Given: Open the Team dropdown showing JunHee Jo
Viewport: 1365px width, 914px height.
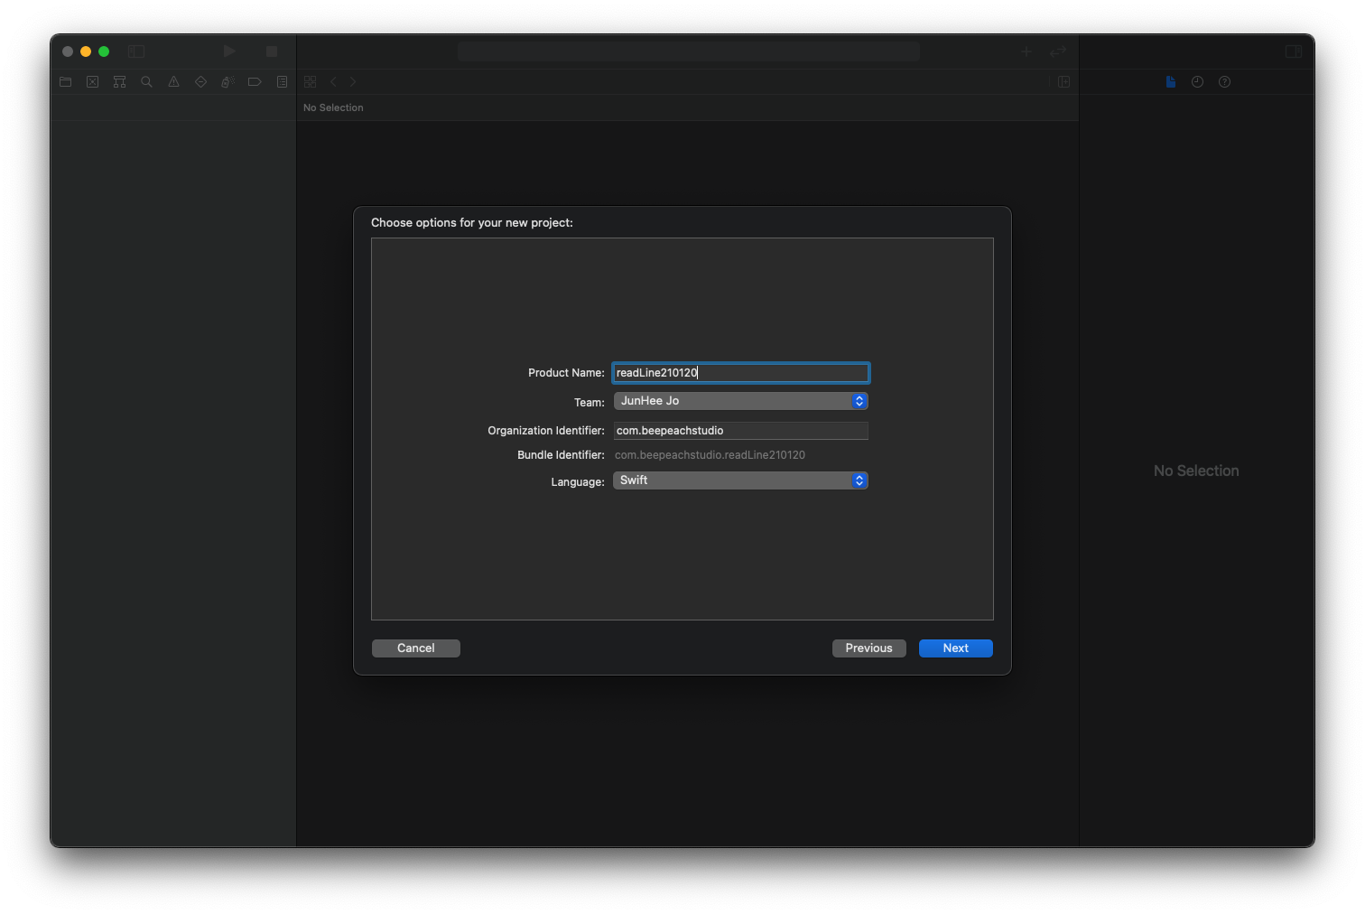Looking at the screenshot, I should 741,401.
